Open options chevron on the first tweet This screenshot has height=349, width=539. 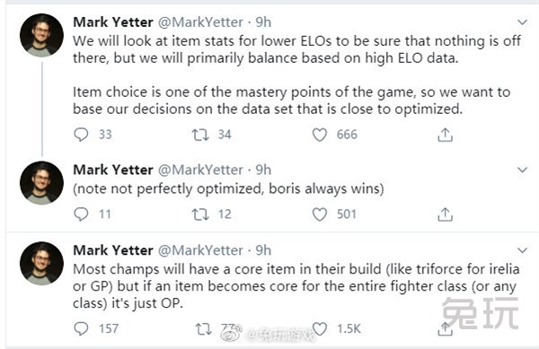522,22
